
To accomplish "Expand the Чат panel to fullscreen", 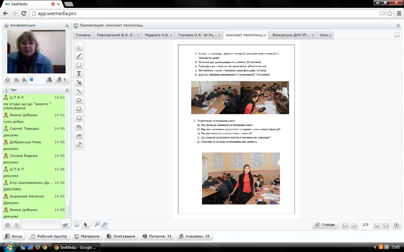I will pos(67,90).
